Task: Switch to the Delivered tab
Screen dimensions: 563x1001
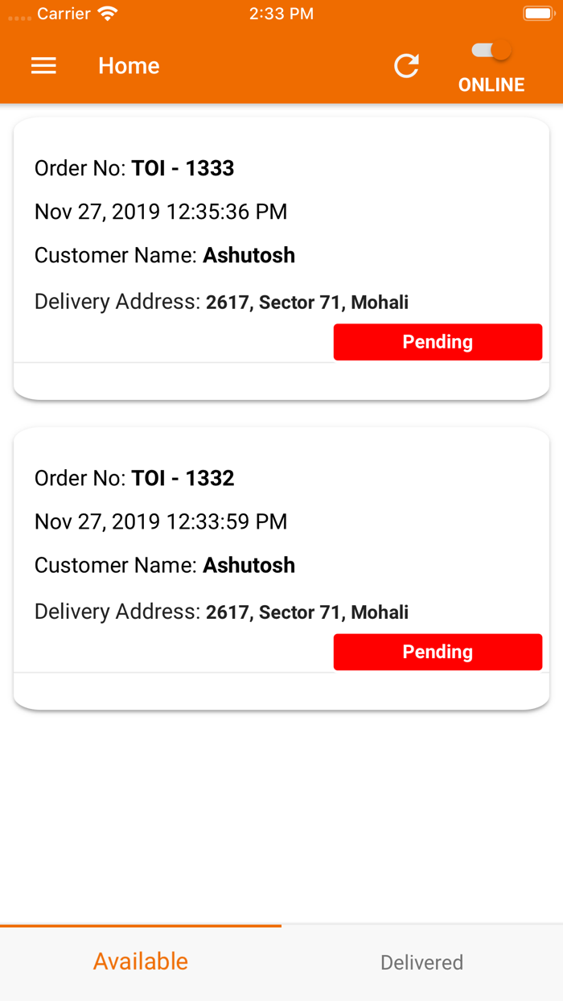Action: [421, 962]
